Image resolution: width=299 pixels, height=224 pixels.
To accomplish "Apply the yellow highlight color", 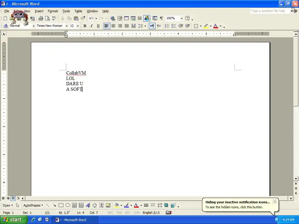I will (206, 26).
